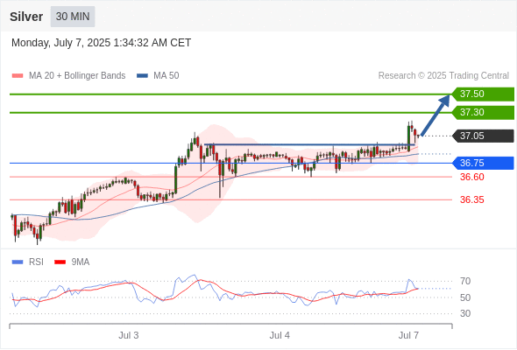Click the RSI 30 level label

465,313
